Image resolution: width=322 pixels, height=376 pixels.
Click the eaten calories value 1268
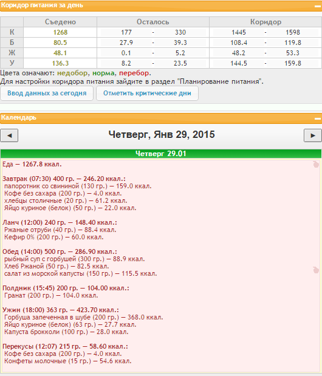[60, 32]
